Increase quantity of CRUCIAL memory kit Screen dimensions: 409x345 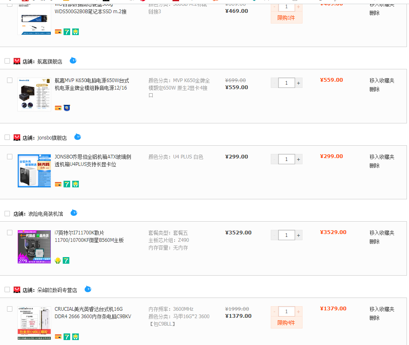point(299,312)
